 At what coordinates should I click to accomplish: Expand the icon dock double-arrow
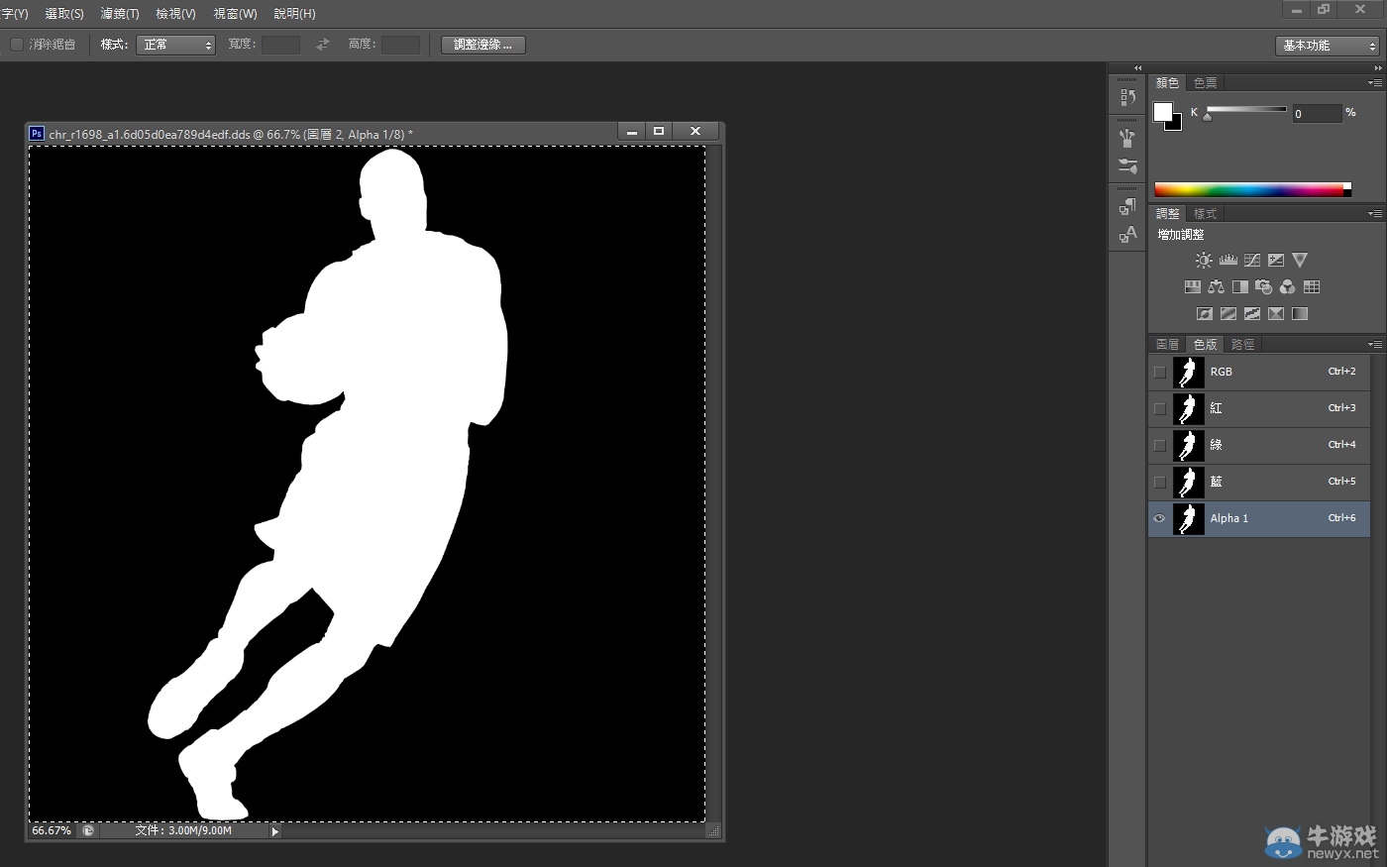pos(1137,68)
